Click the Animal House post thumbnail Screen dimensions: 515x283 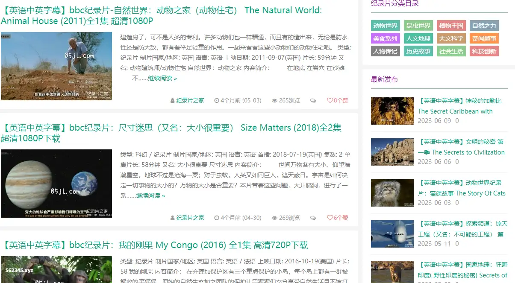(56, 66)
